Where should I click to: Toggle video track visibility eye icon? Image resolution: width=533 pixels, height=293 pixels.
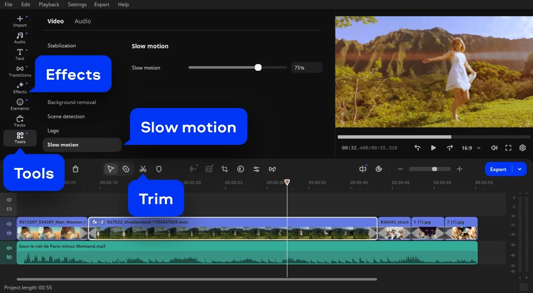tap(9, 224)
